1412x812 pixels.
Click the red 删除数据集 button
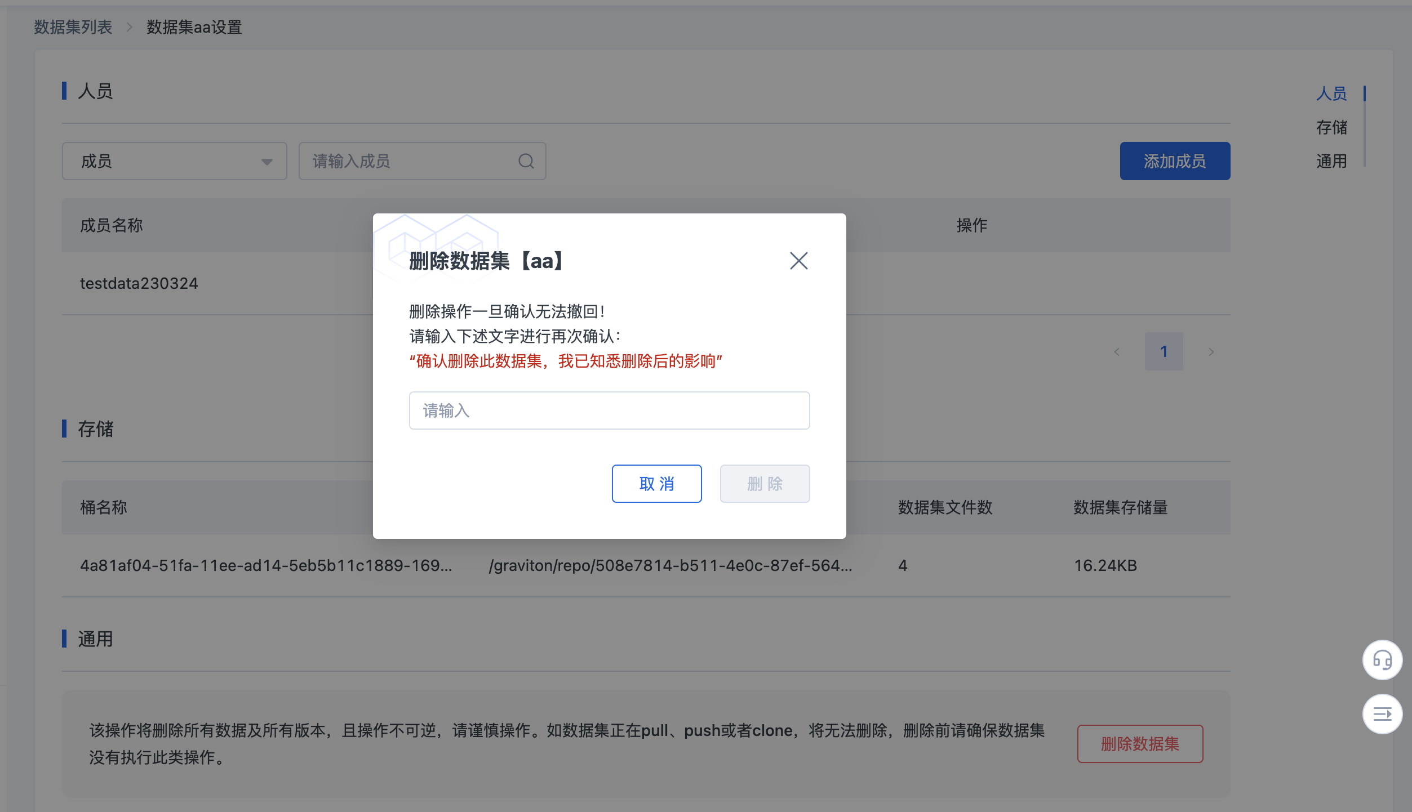[x=1139, y=744]
